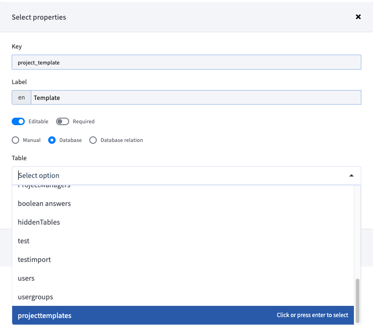Click the Table 'Select option' search field
Screen dimensions: 373x325
[178, 176]
